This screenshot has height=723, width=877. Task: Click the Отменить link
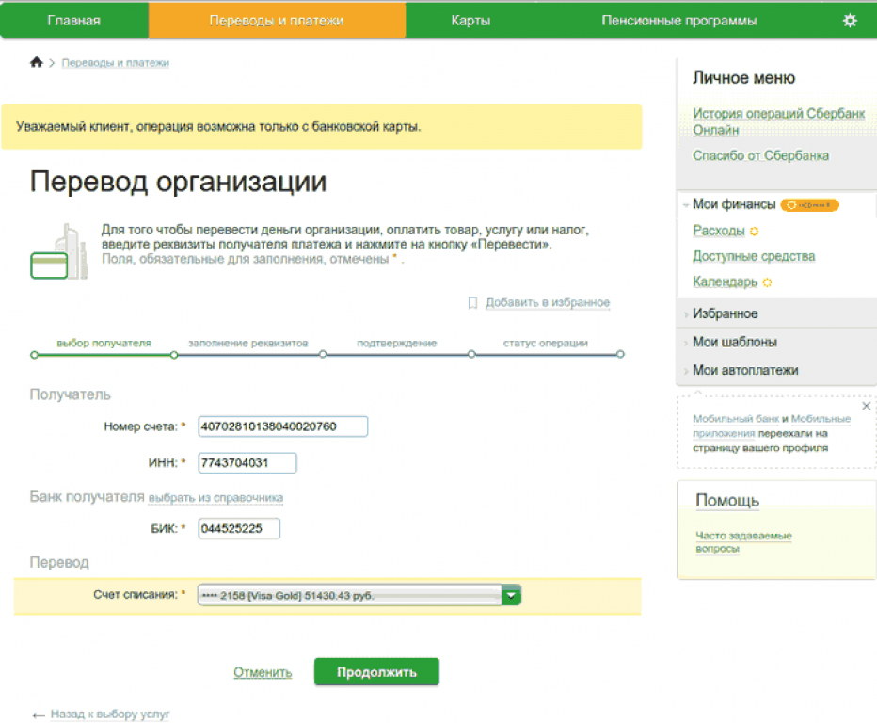coord(263,672)
